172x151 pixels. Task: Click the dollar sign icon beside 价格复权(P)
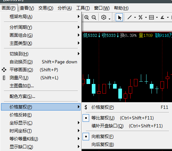86,107
